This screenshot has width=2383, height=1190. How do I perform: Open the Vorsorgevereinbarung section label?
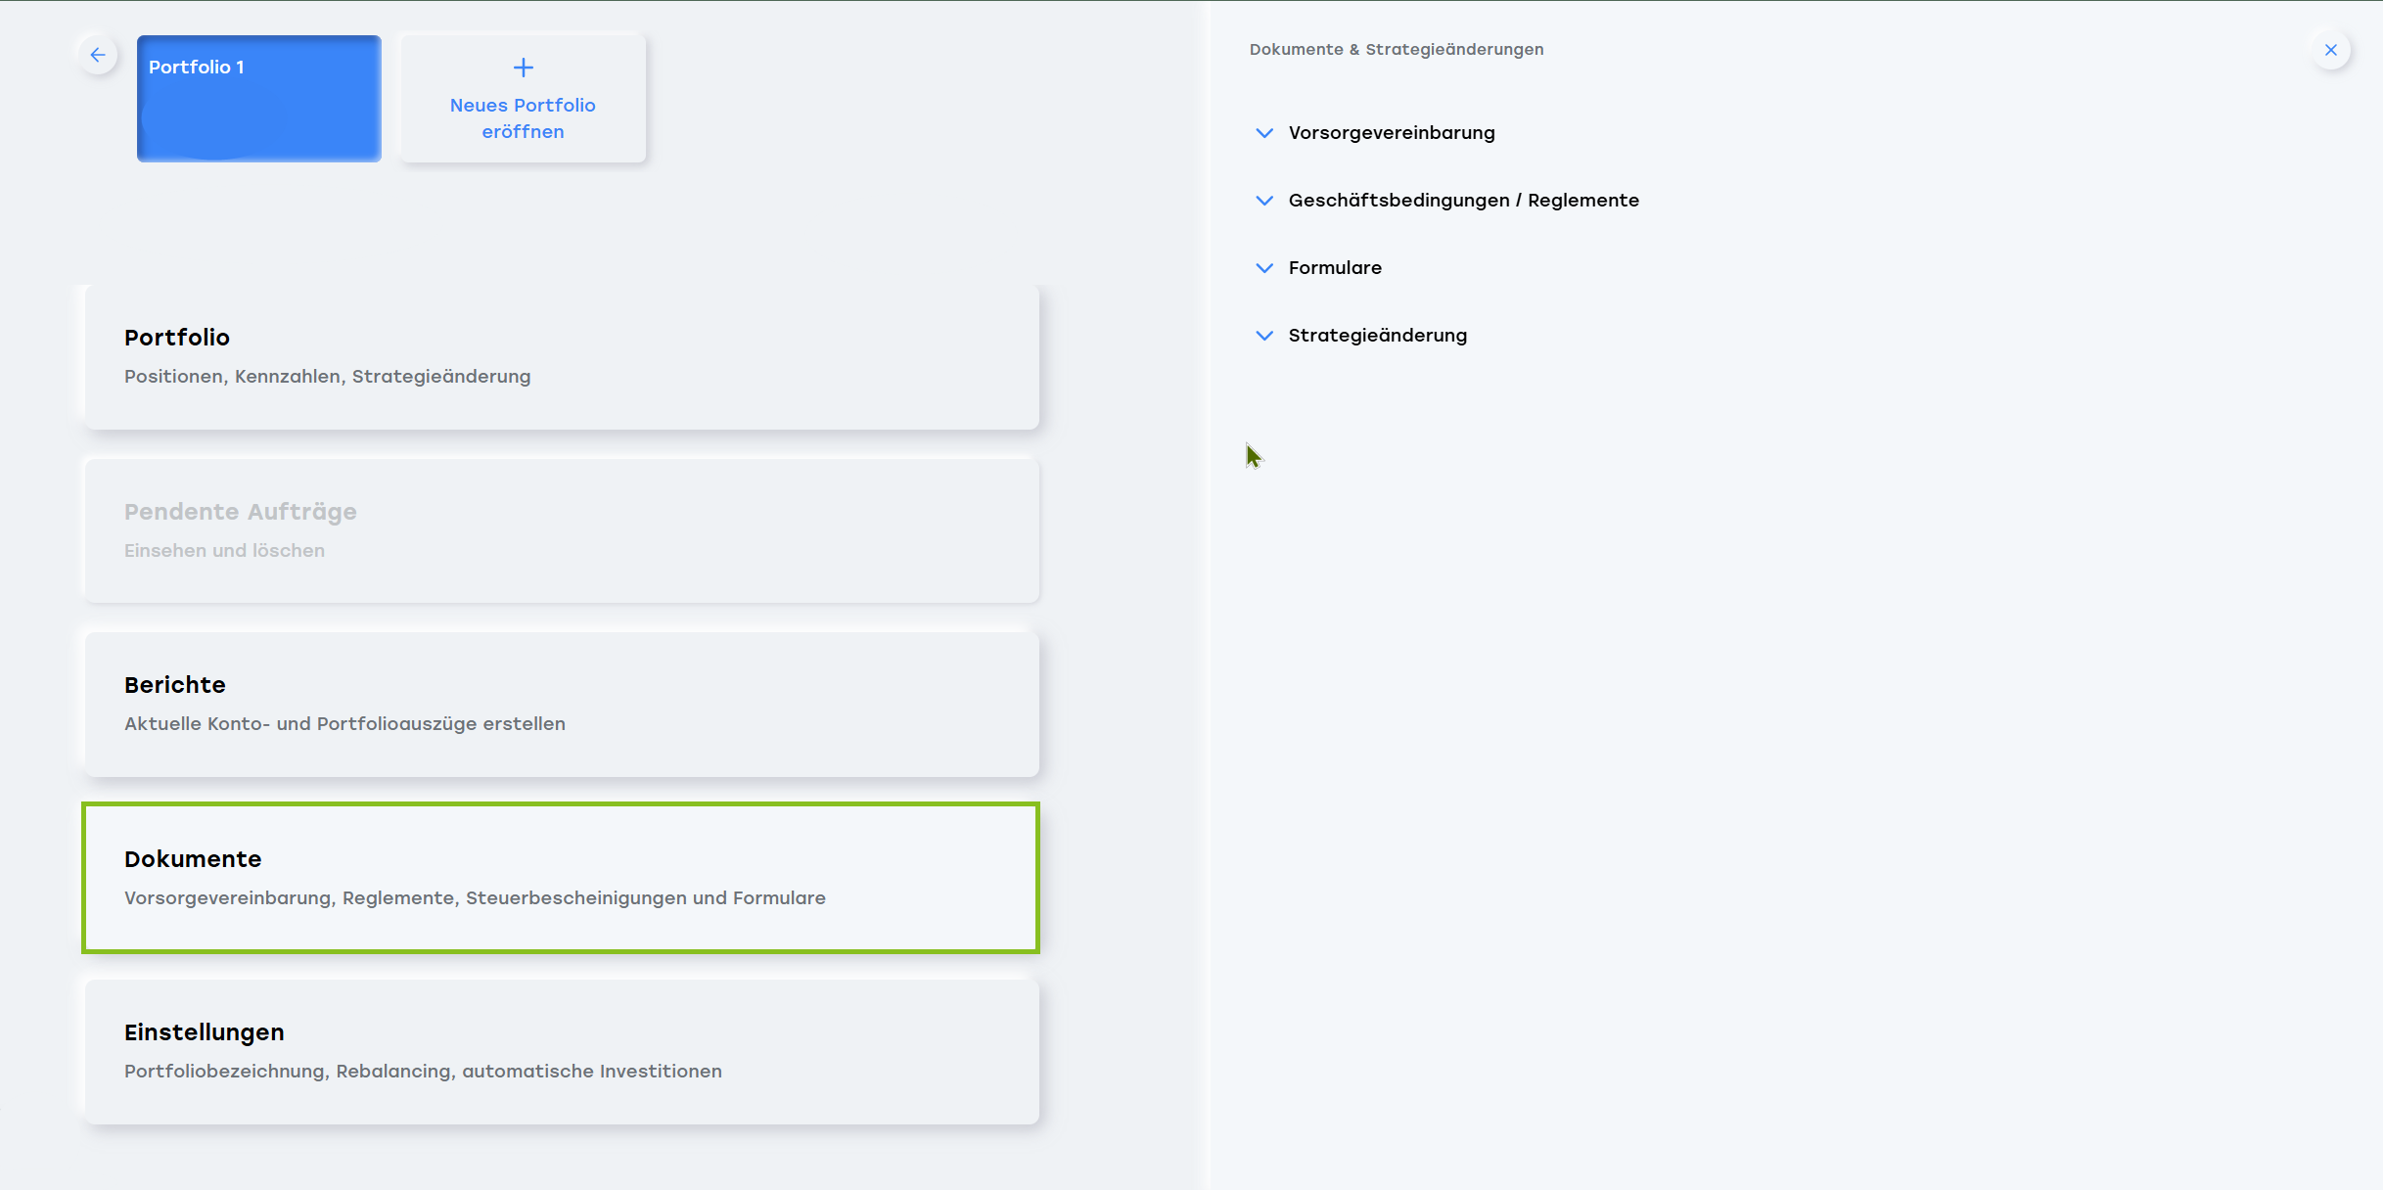tap(1392, 133)
